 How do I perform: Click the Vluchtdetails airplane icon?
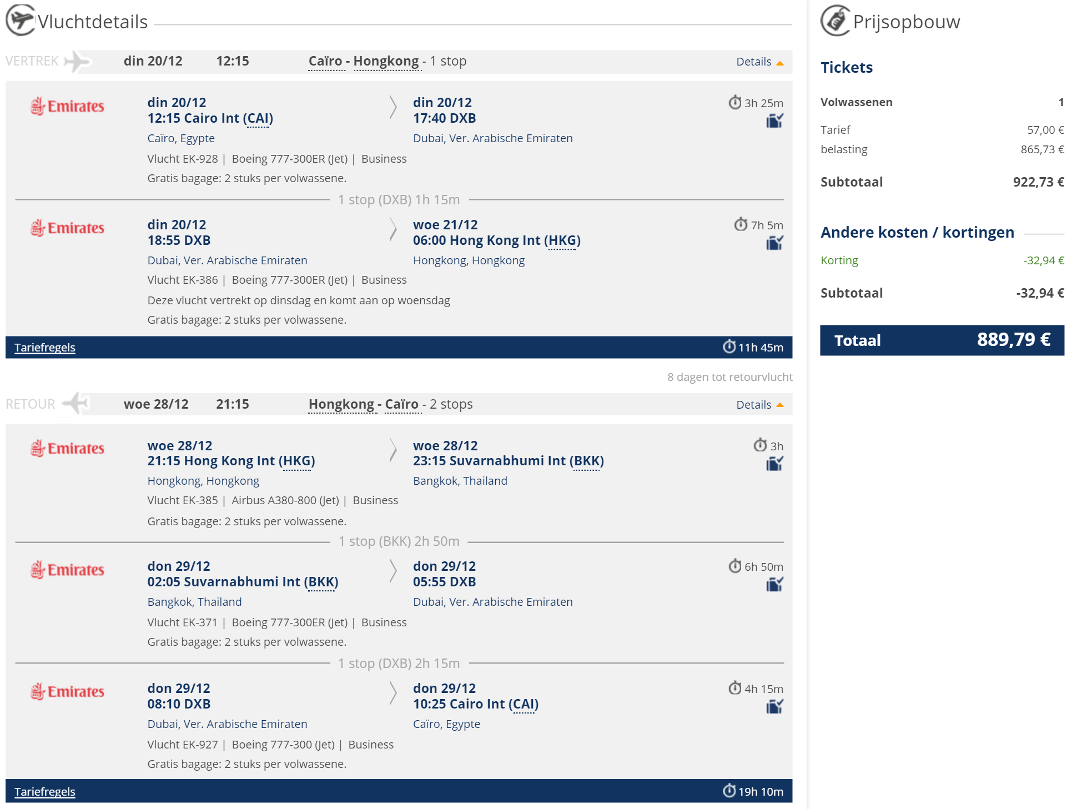(x=21, y=20)
